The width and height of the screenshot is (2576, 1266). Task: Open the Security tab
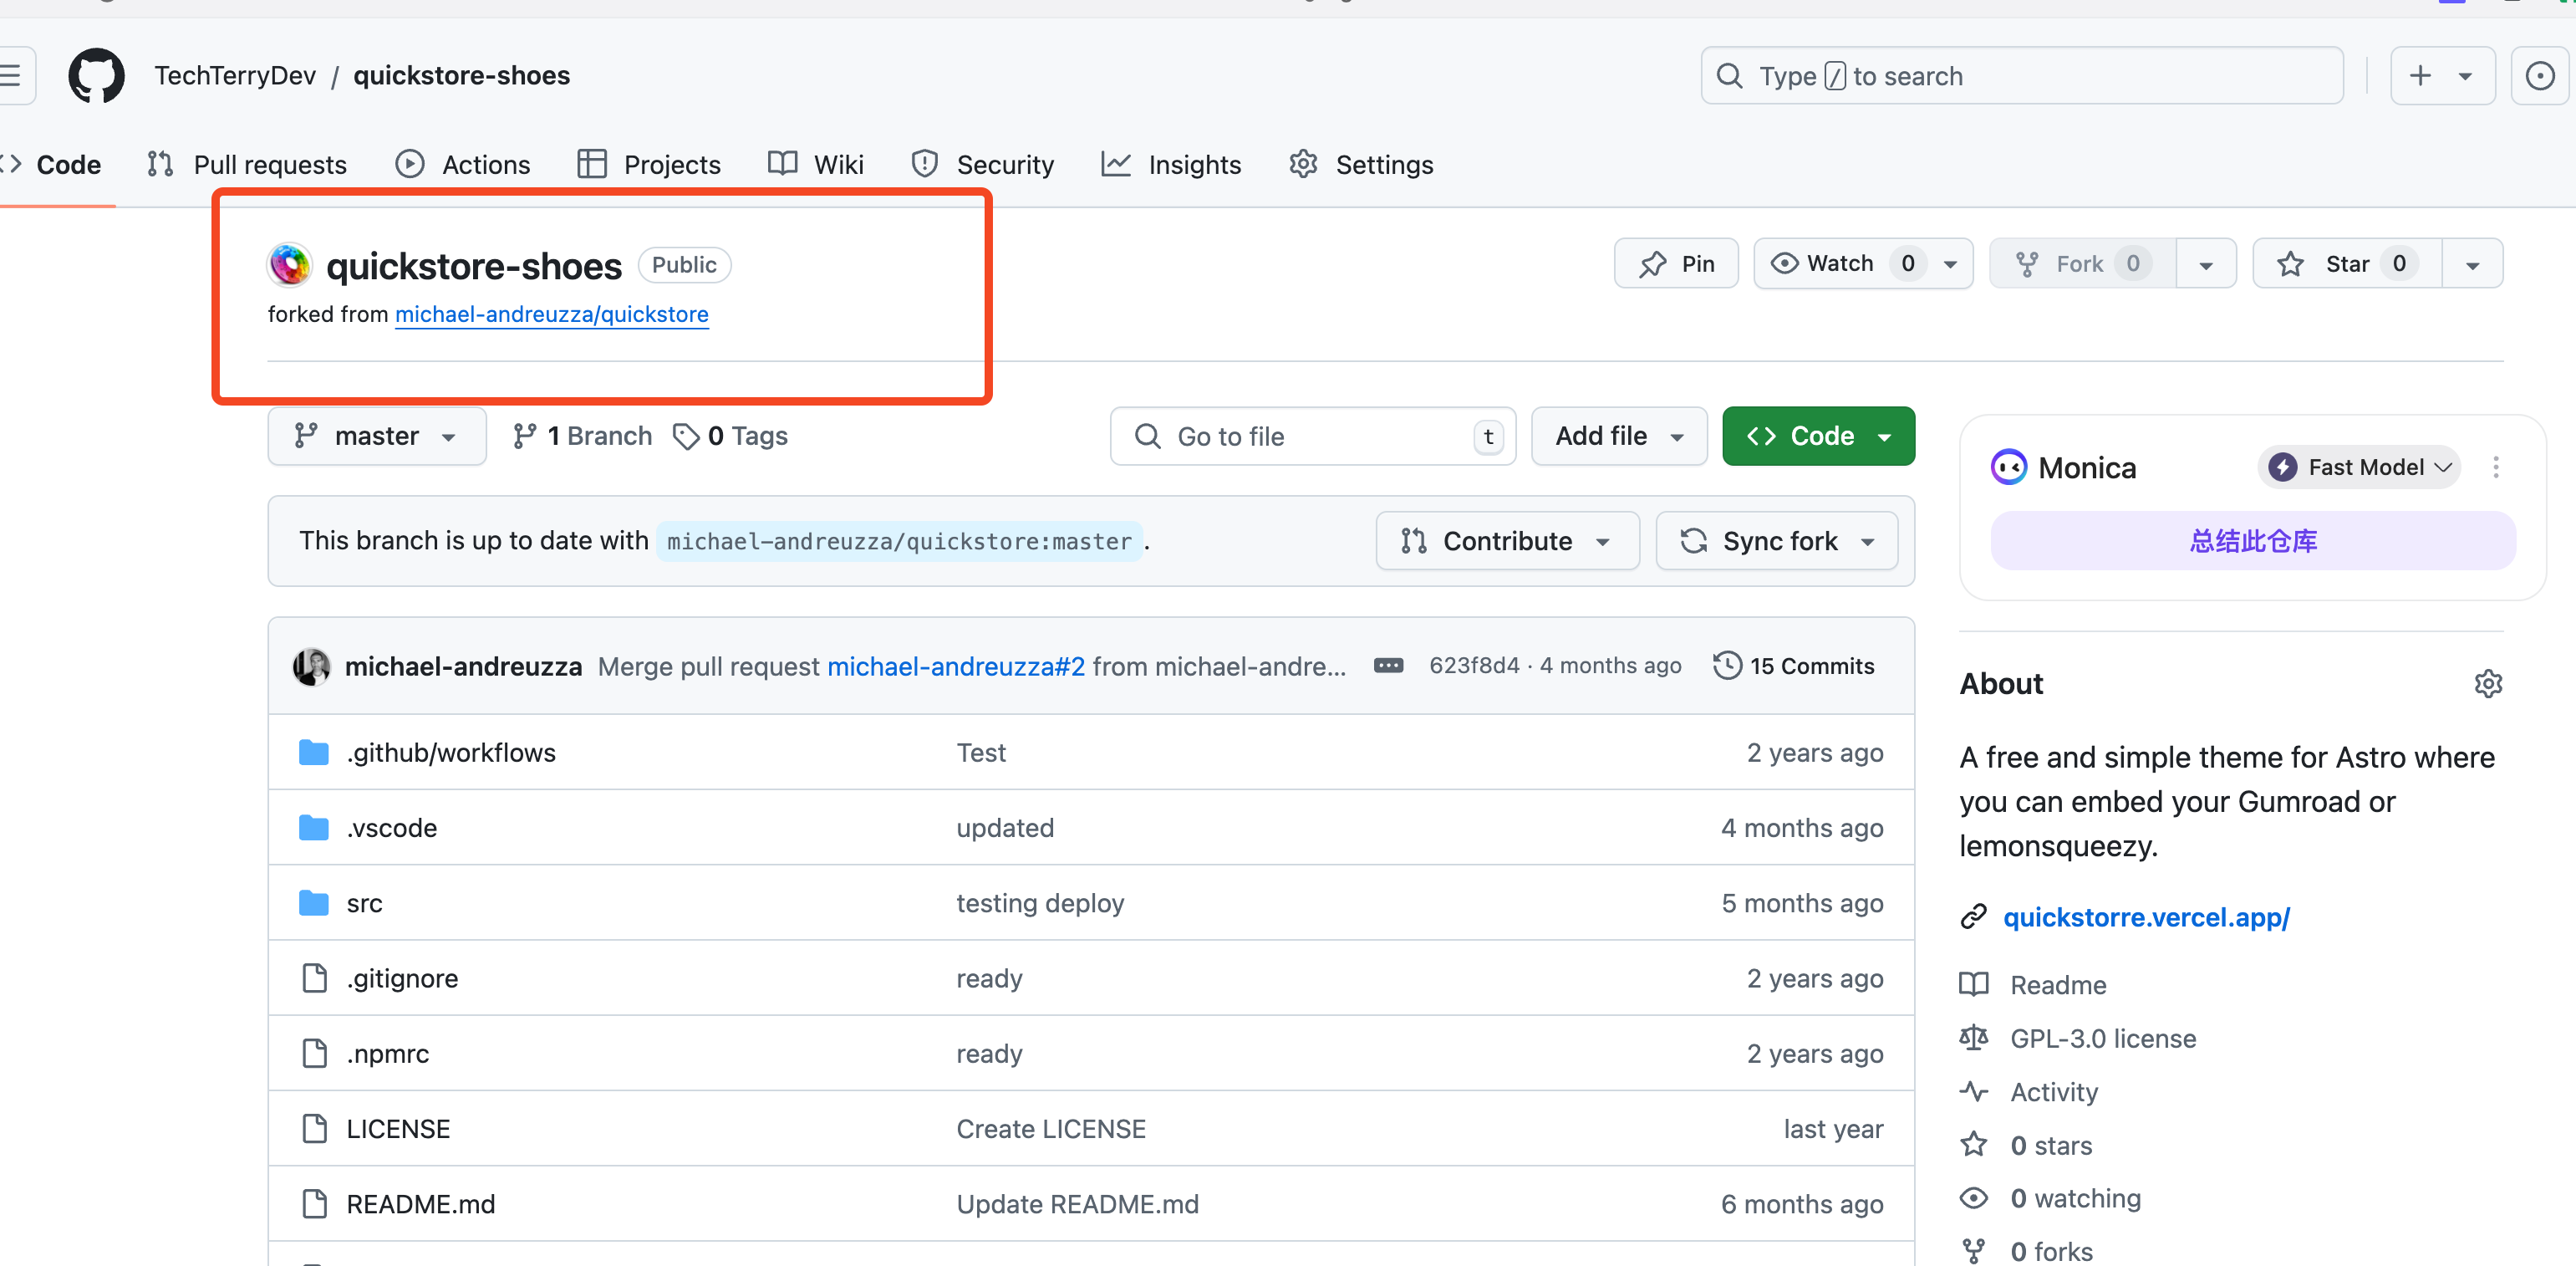coord(983,164)
